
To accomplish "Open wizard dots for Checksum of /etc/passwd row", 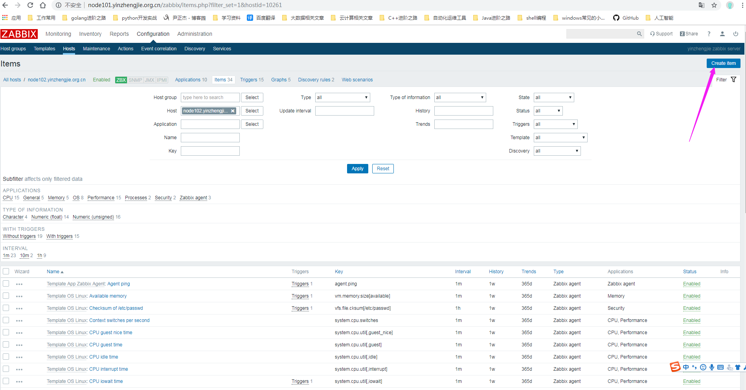I will 19,309.
